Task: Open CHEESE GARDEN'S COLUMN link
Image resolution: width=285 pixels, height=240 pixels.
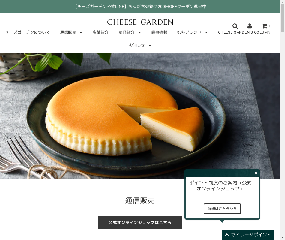Action: (x=244, y=32)
